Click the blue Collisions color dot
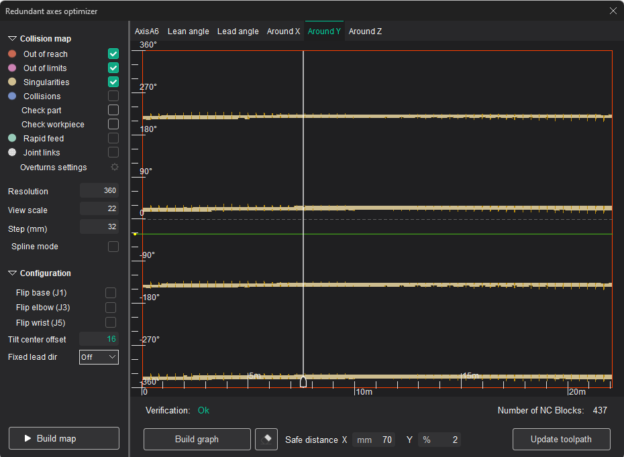 point(12,96)
